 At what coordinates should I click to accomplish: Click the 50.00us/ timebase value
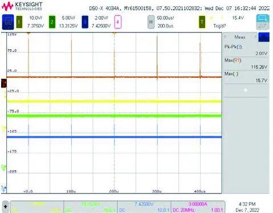tap(165, 18)
